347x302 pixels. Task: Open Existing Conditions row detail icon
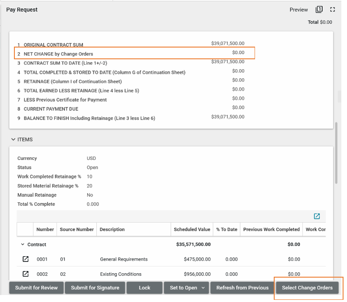click(x=26, y=274)
